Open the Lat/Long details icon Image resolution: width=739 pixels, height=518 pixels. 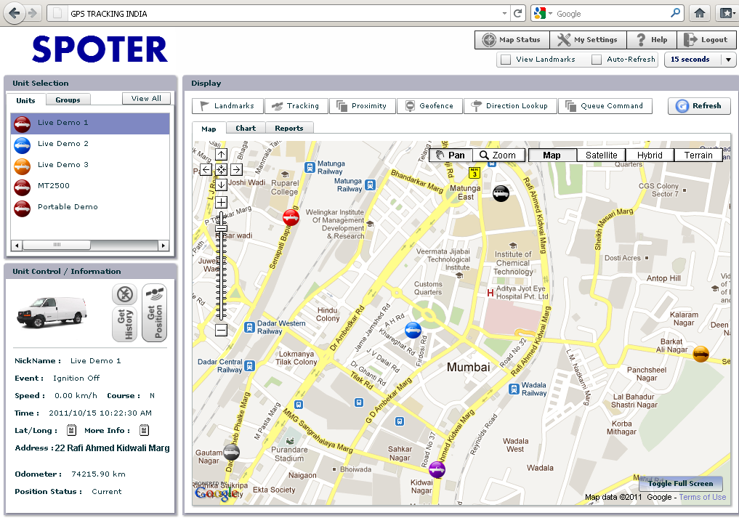[71, 431]
